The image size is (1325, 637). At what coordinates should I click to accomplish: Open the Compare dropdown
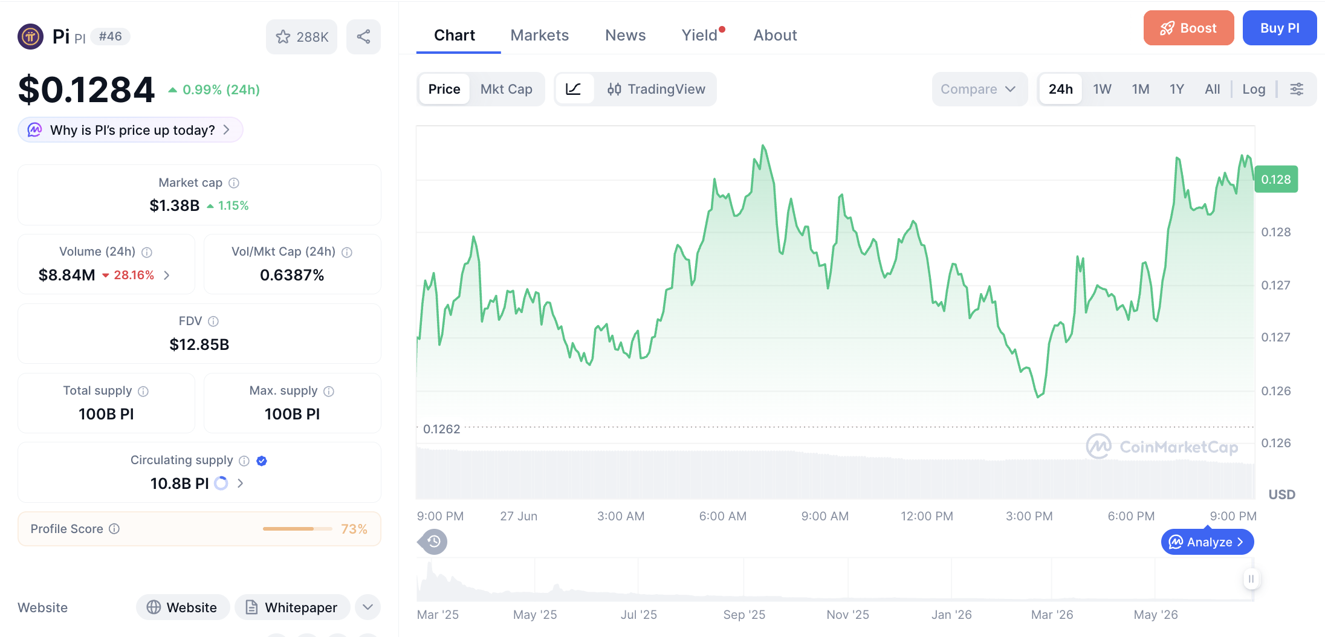click(979, 89)
